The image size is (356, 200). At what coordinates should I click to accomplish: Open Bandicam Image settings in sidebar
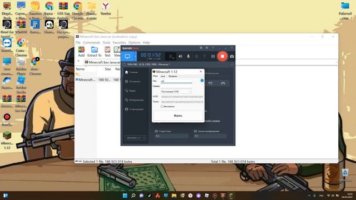pos(134,100)
